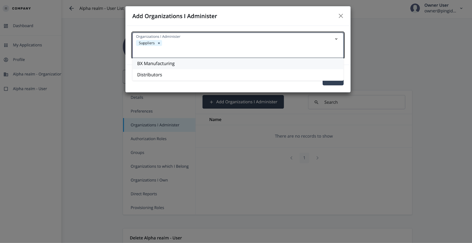Image resolution: width=472 pixels, height=243 pixels.
Task: Switch to the Groups tab
Action: click(137, 153)
